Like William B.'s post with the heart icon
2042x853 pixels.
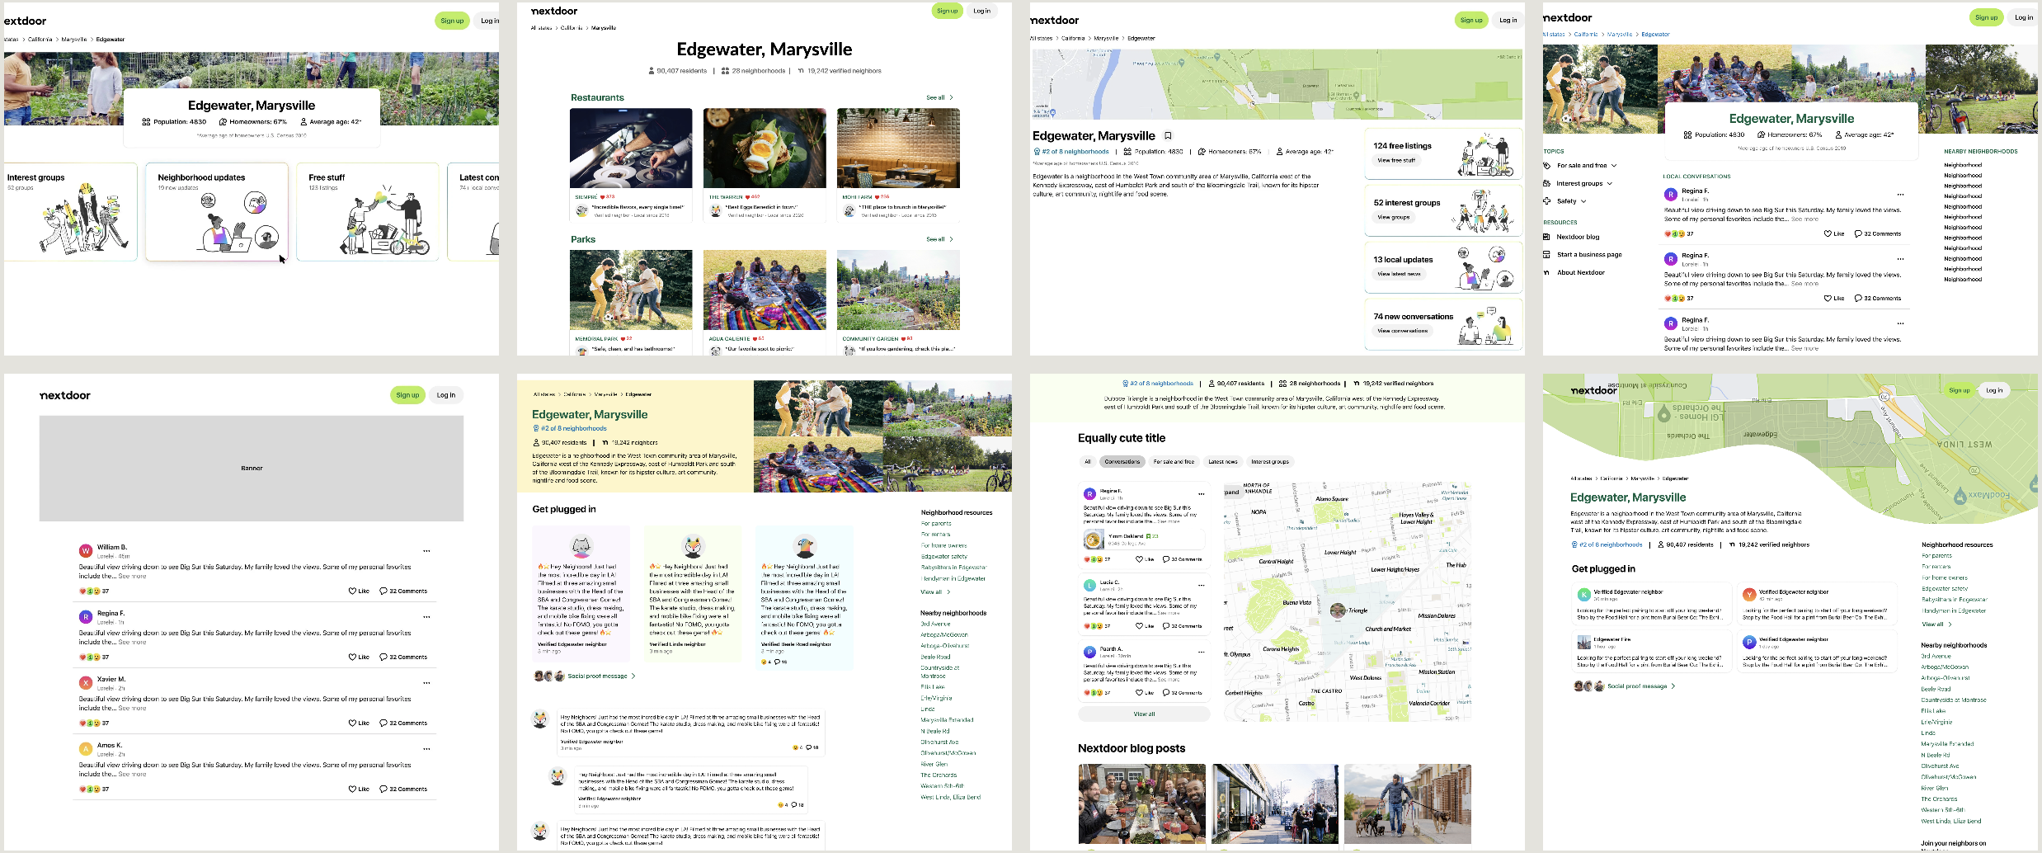[x=352, y=591]
